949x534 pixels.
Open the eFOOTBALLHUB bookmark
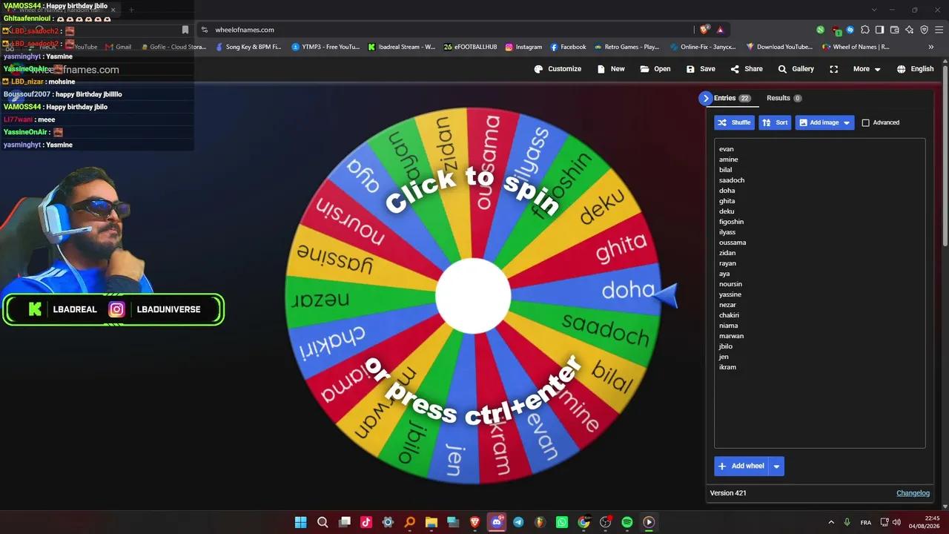point(470,47)
